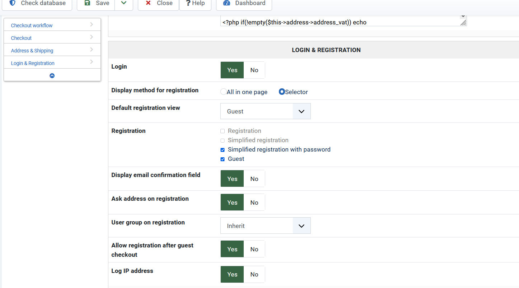Screen dimensions: 519x288
Task: Open the Checkout menu item
Action: point(22,38)
